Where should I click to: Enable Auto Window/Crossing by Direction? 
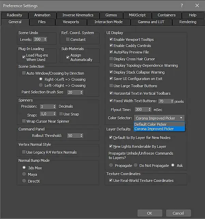point(24,73)
